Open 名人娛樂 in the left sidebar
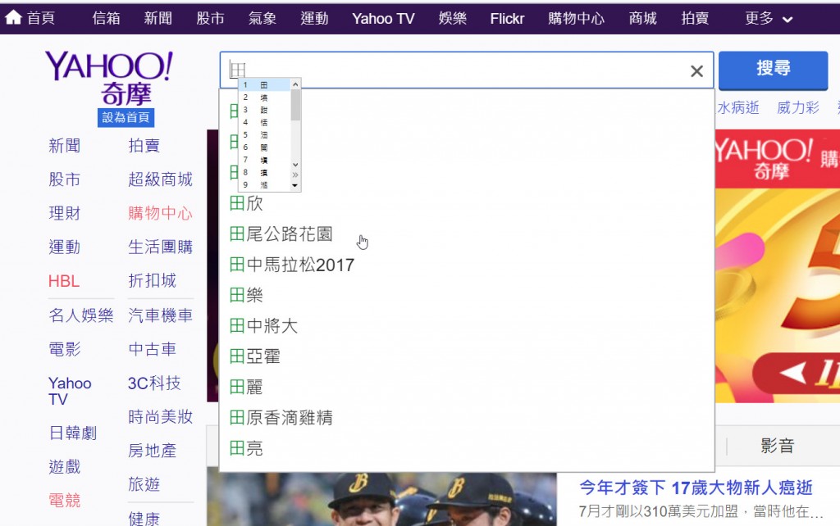 tap(81, 315)
